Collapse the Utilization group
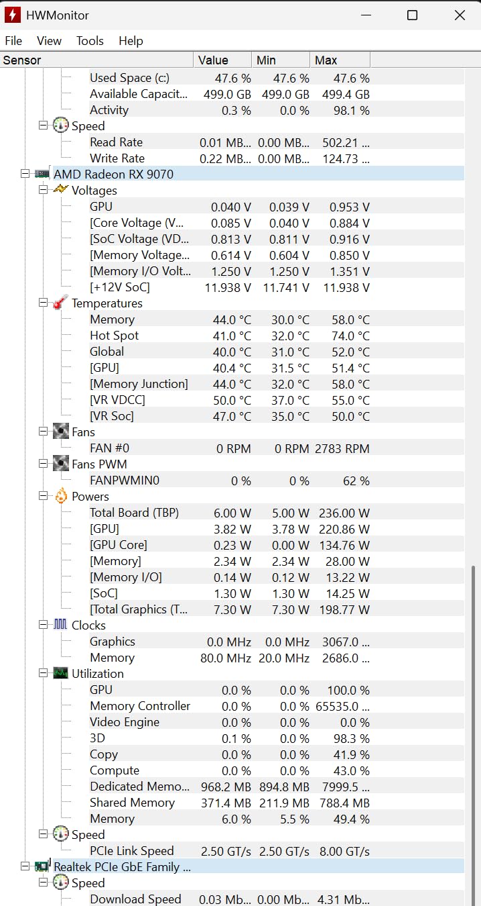 pyautogui.click(x=43, y=673)
